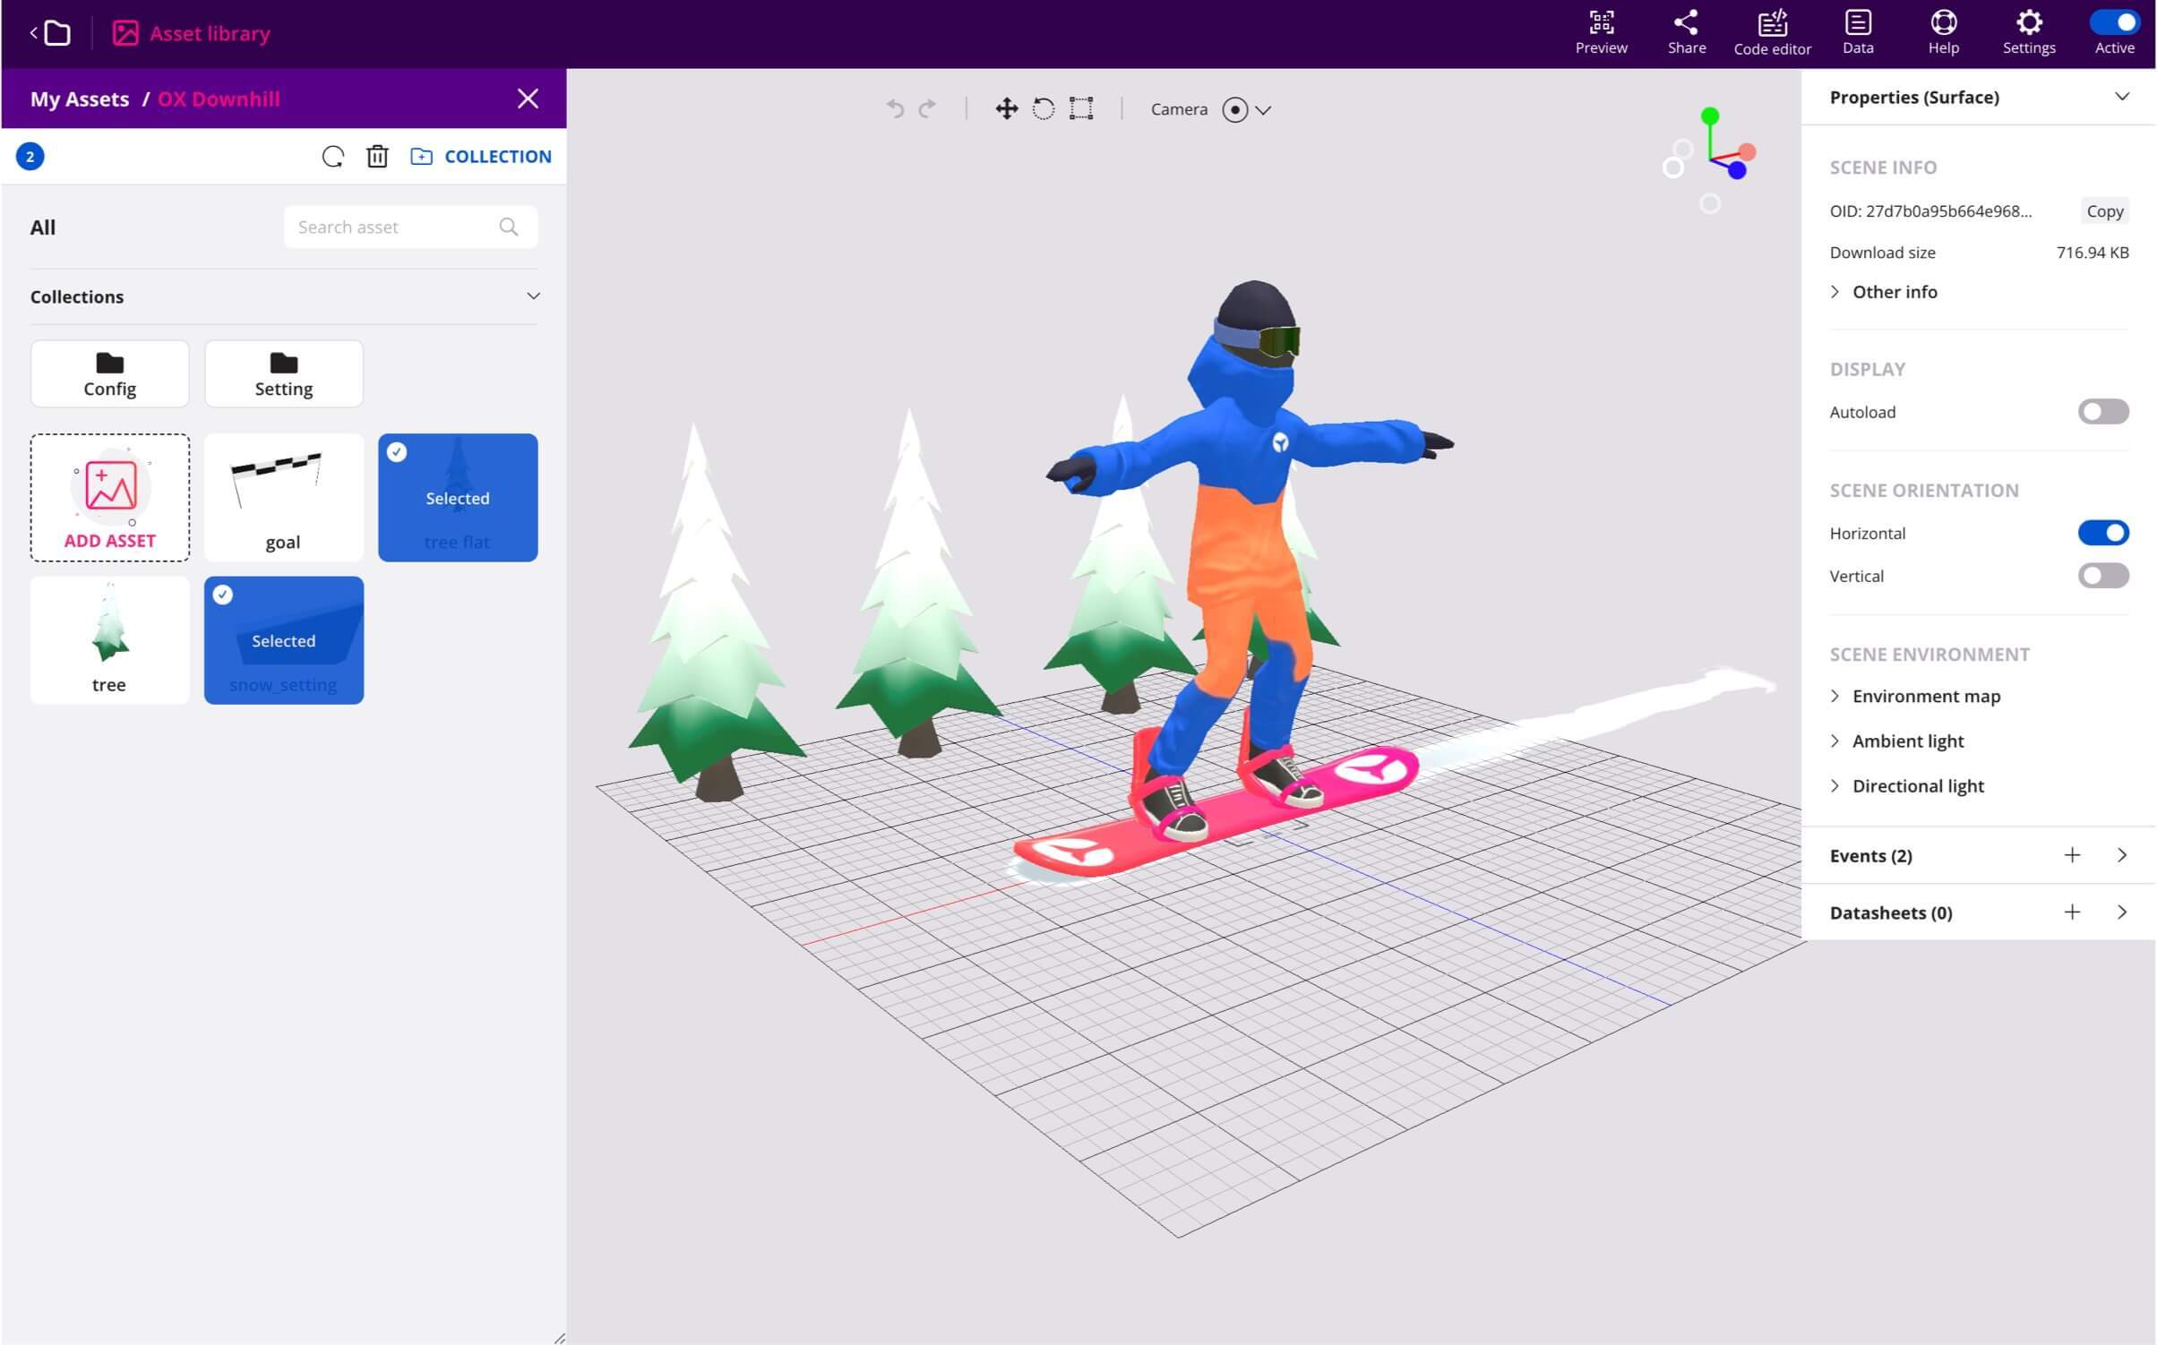
Task: Select the tree asset thumbnail
Action: [x=109, y=639]
